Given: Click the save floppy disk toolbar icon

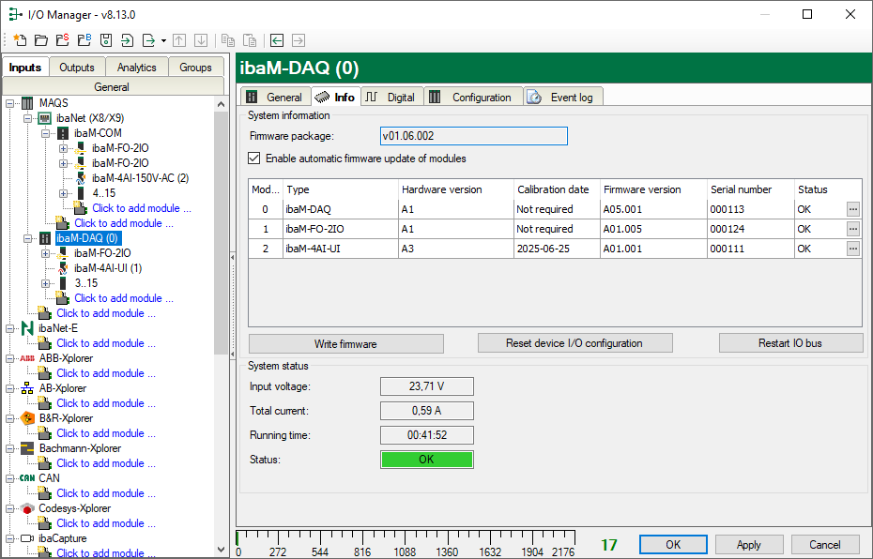Looking at the screenshot, I should 105,40.
